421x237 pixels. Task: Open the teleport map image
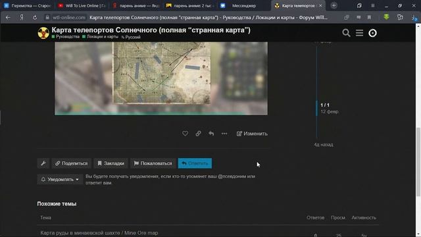161,78
